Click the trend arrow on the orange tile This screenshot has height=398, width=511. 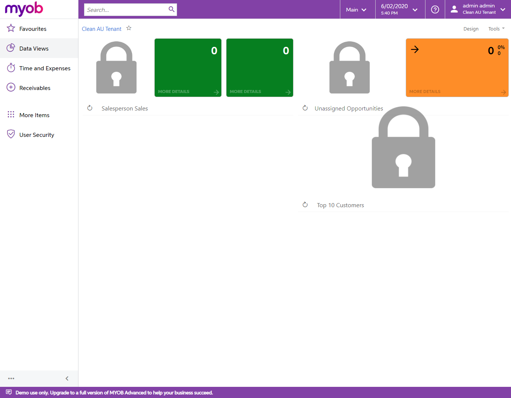tap(415, 49)
